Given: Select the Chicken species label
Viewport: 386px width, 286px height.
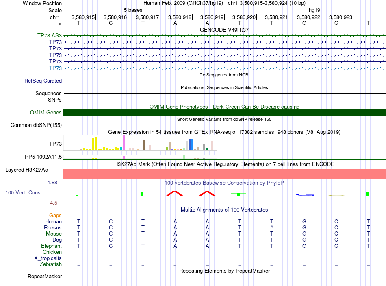Looking at the screenshot, I should coord(52,252).
